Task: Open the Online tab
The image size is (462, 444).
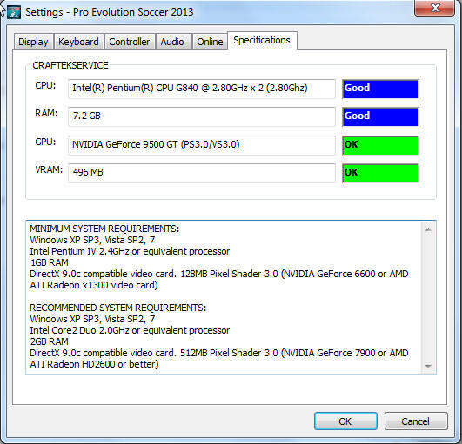Action: coord(210,42)
